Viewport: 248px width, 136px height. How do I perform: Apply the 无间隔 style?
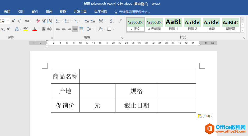tap(155, 25)
